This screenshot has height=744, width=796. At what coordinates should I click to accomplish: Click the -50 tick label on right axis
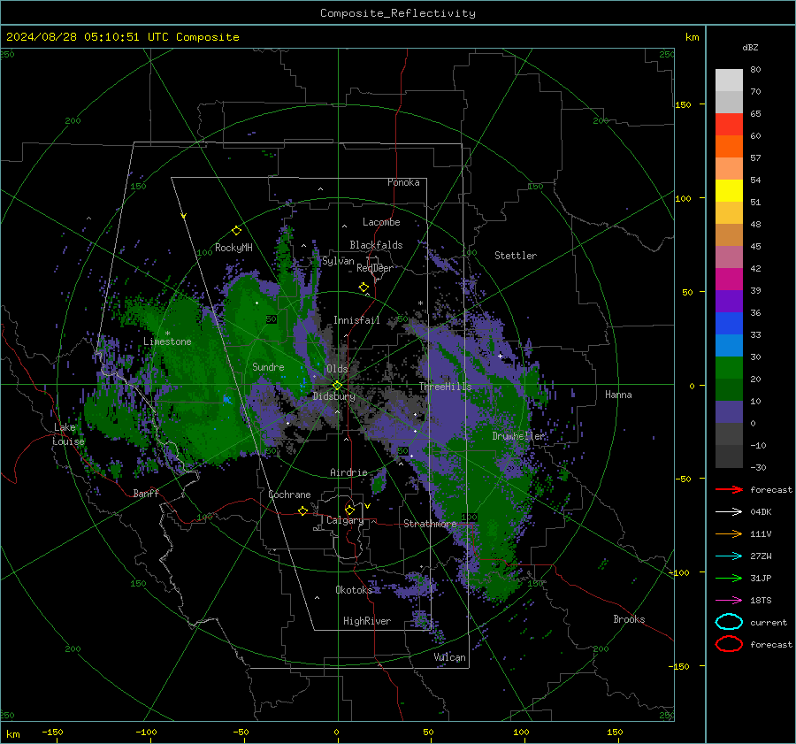point(683,479)
